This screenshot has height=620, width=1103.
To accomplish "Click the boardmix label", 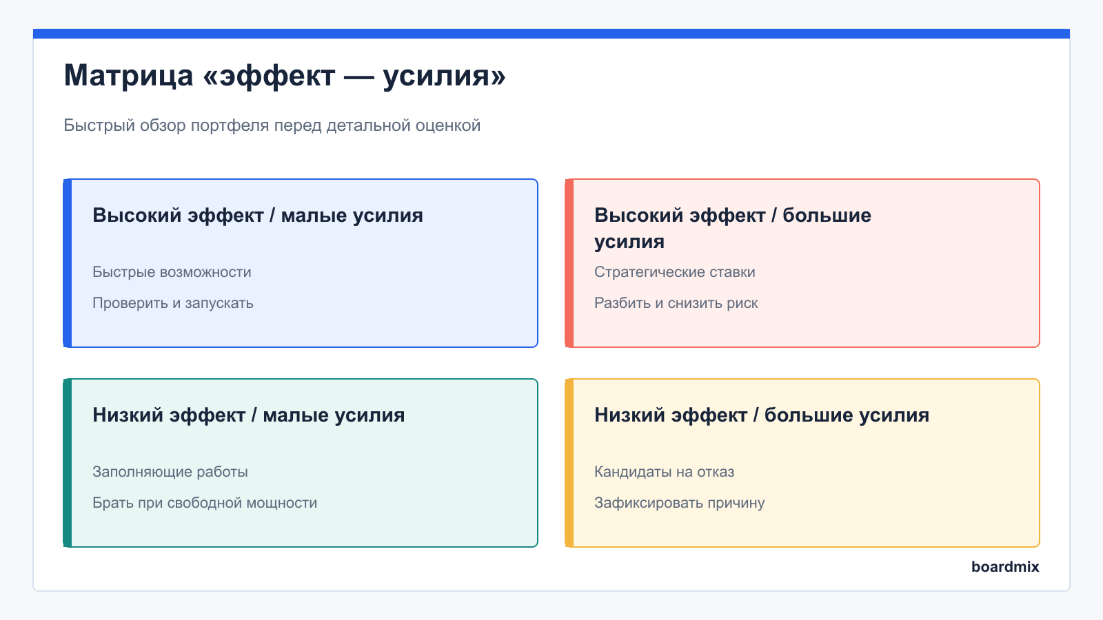I will pos(1005,567).
